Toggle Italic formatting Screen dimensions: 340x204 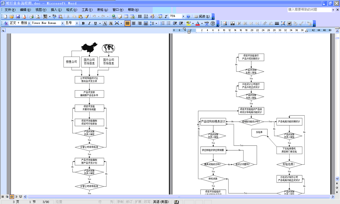[x=89, y=23]
